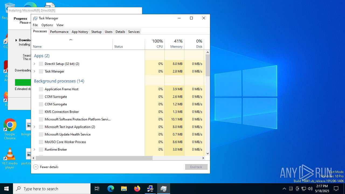Screen dimensions: 345x194
Task: Switch to the Users tab
Action: pyautogui.click(x=109, y=32)
